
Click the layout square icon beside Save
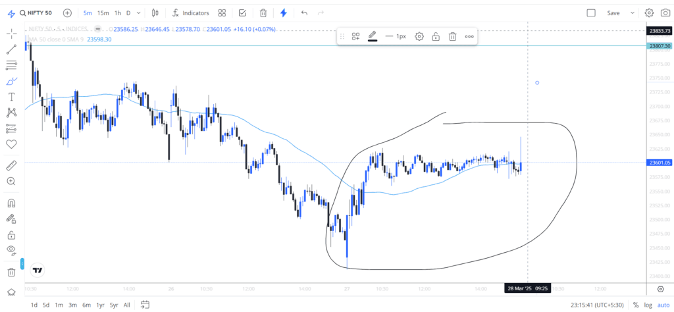591,13
